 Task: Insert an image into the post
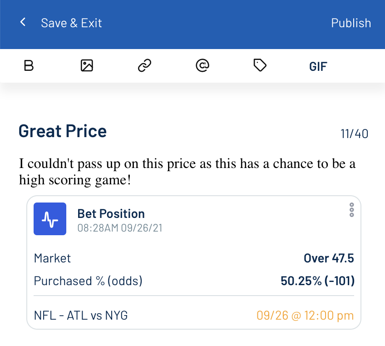[x=87, y=65]
